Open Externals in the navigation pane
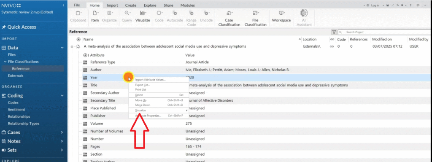The width and height of the screenshot is (432, 162). click(16, 76)
